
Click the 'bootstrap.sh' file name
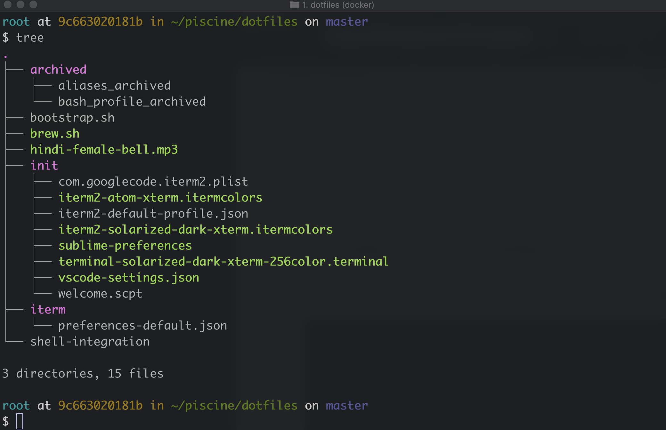click(x=72, y=118)
